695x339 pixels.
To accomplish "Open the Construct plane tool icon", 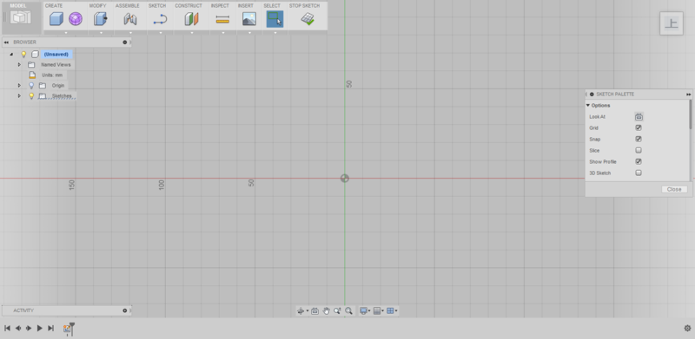I will tap(191, 19).
